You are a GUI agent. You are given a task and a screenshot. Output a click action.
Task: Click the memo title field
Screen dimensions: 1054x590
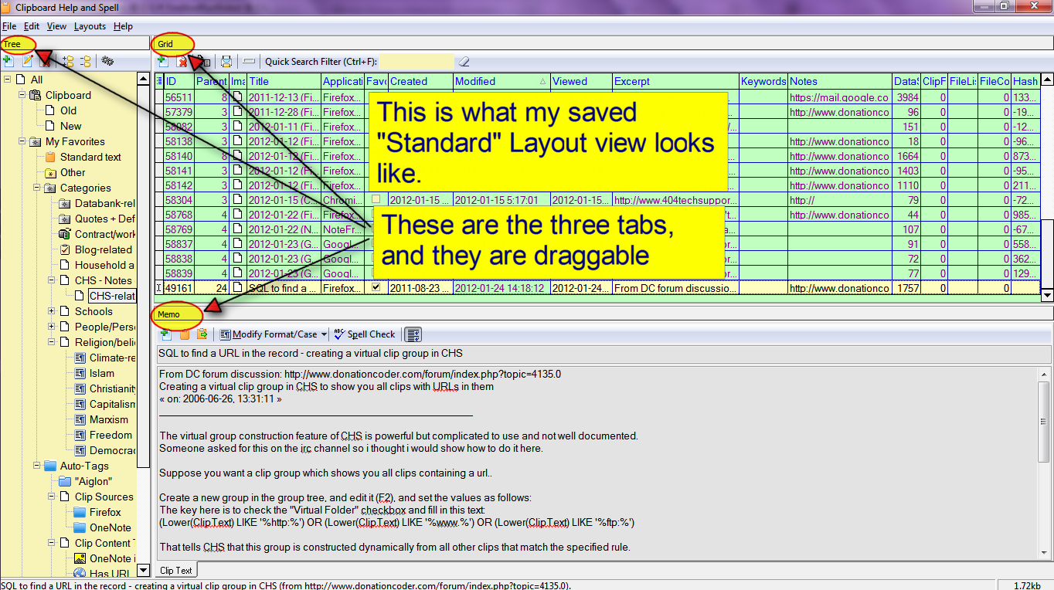(603, 353)
